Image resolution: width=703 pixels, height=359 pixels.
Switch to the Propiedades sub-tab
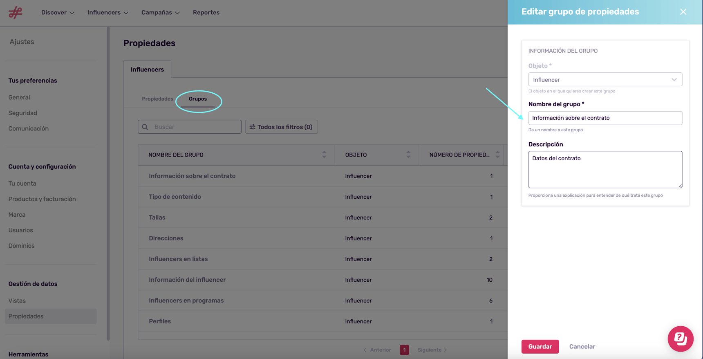[x=157, y=99]
